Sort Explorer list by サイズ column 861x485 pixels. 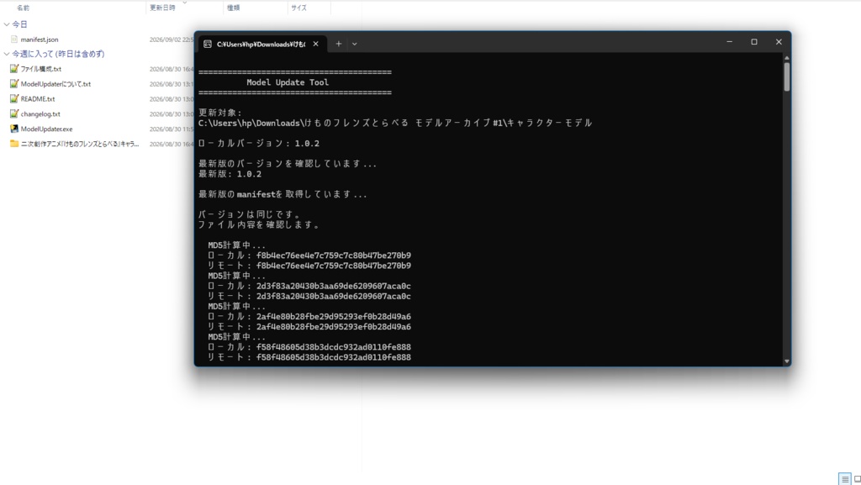click(298, 8)
